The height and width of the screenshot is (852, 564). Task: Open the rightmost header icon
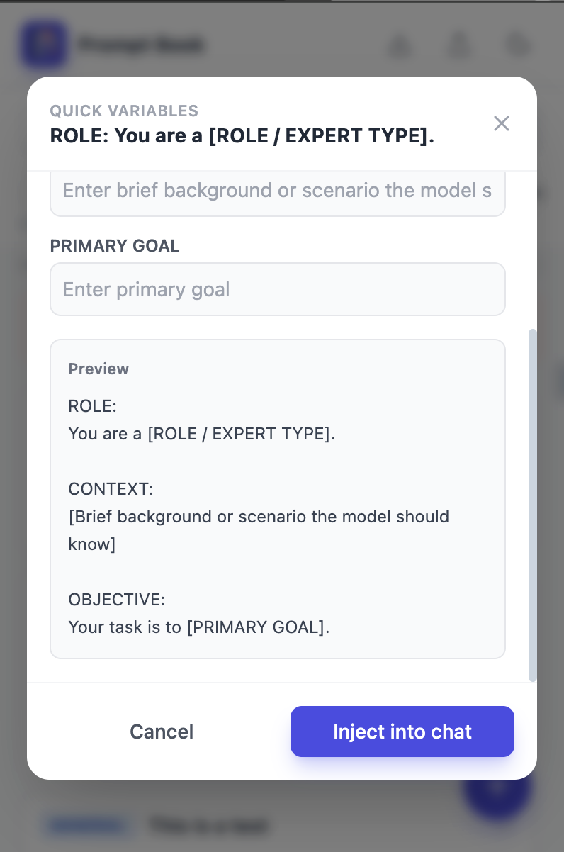coord(518,45)
